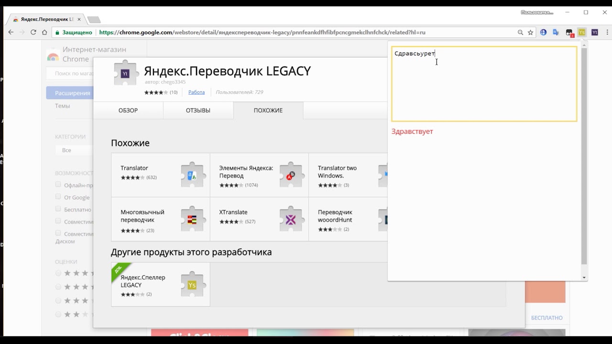Open Translator two Windows. extension
Screen dimensions: 612x344
point(338,172)
